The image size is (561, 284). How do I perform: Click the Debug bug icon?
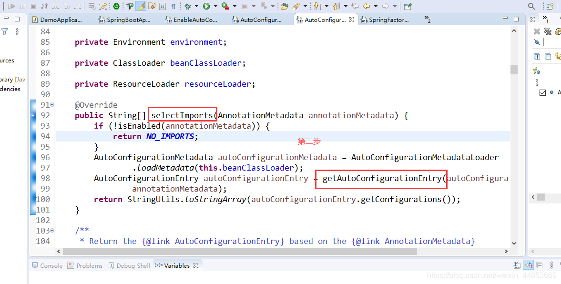(187, 6)
